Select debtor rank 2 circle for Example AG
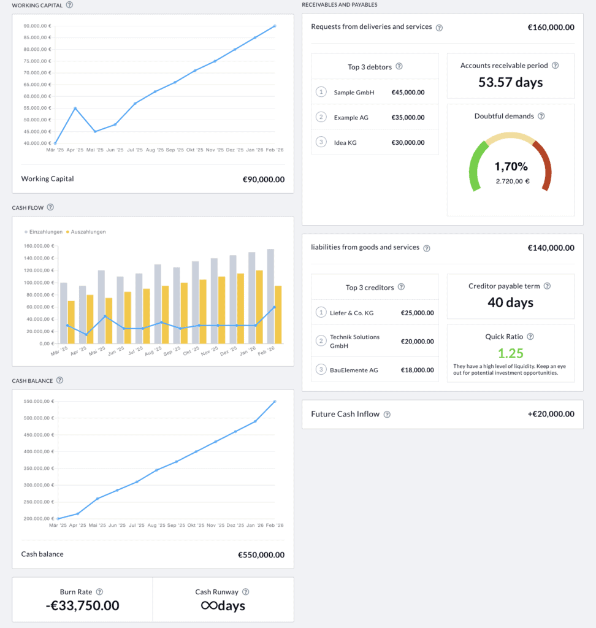596x628 pixels. coord(321,117)
